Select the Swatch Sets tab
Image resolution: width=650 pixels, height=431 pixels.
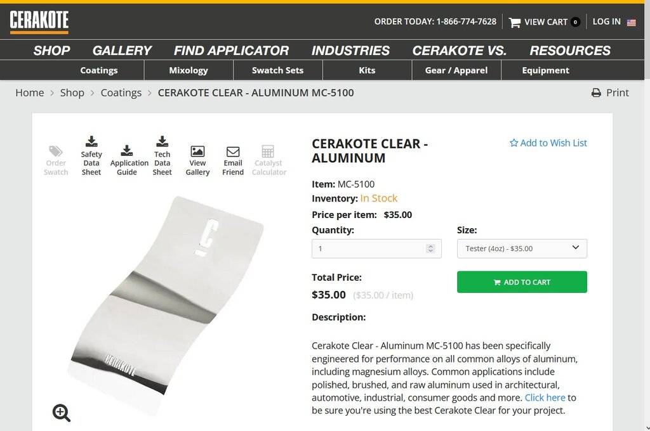point(277,70)
